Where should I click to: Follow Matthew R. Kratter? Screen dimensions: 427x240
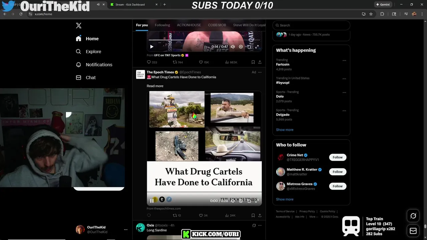(x=338, y=172)
